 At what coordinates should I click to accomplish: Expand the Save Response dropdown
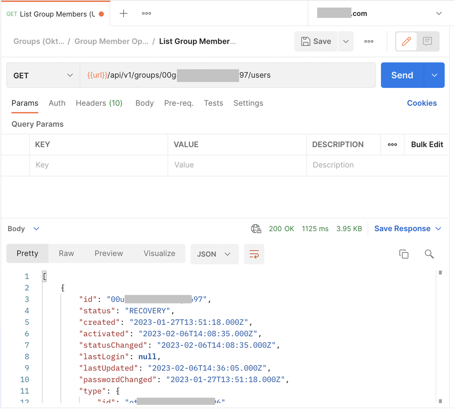[438, 228]
